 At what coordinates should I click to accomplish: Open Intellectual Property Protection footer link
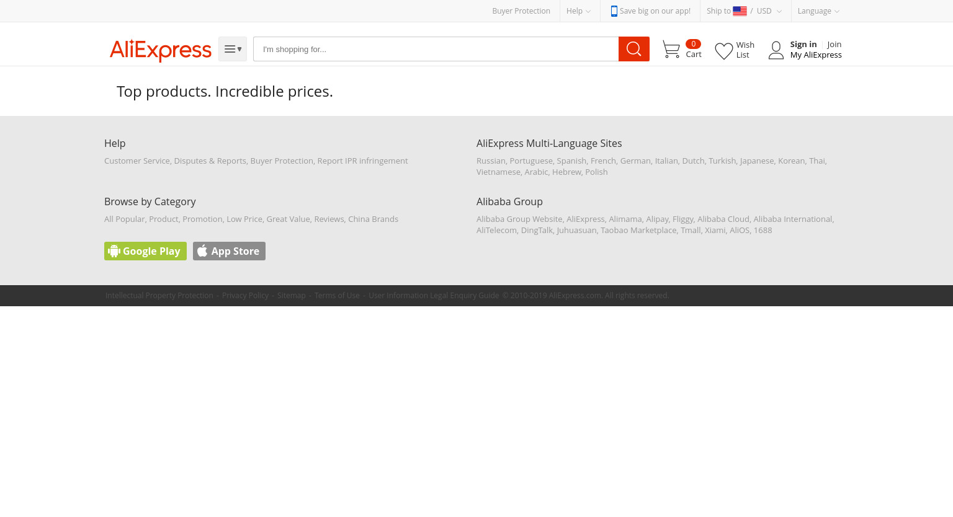159,296
